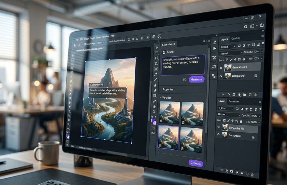Click the trash icon in the upper Layers panel
This screenshot has width=287, height=185.
pos(255,95)
